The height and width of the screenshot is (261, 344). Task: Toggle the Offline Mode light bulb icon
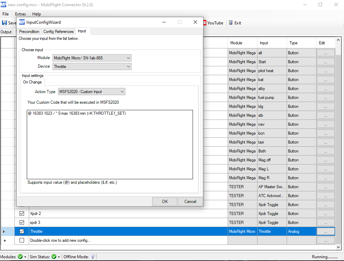click(93, 257)
